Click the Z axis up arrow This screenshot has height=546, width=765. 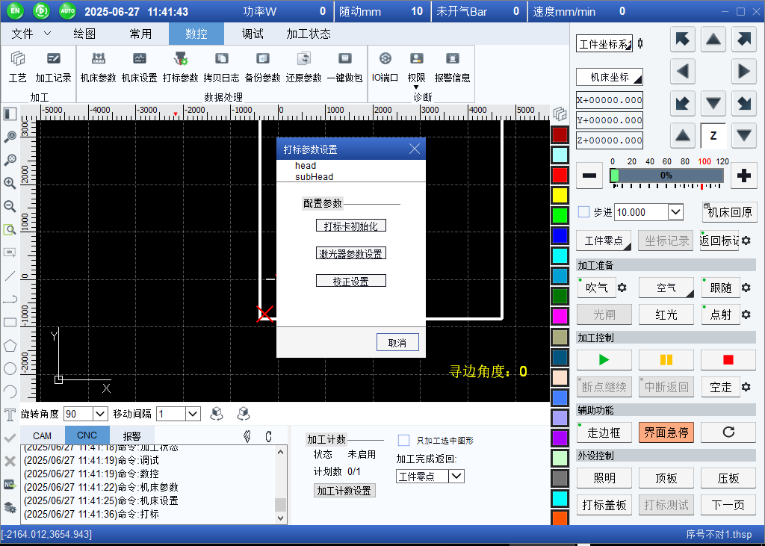pos(682,135)
